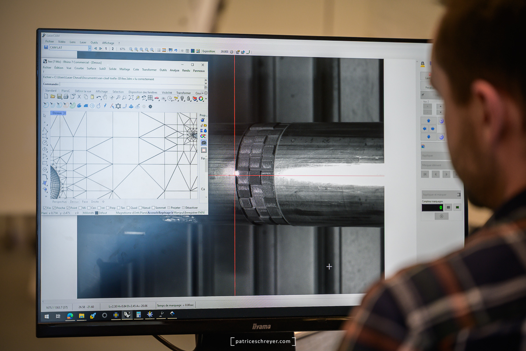The width and height of the screenshot is (526, 351).
Task: Enable the Cen object snap checkbox
Action: coord(89,208)
